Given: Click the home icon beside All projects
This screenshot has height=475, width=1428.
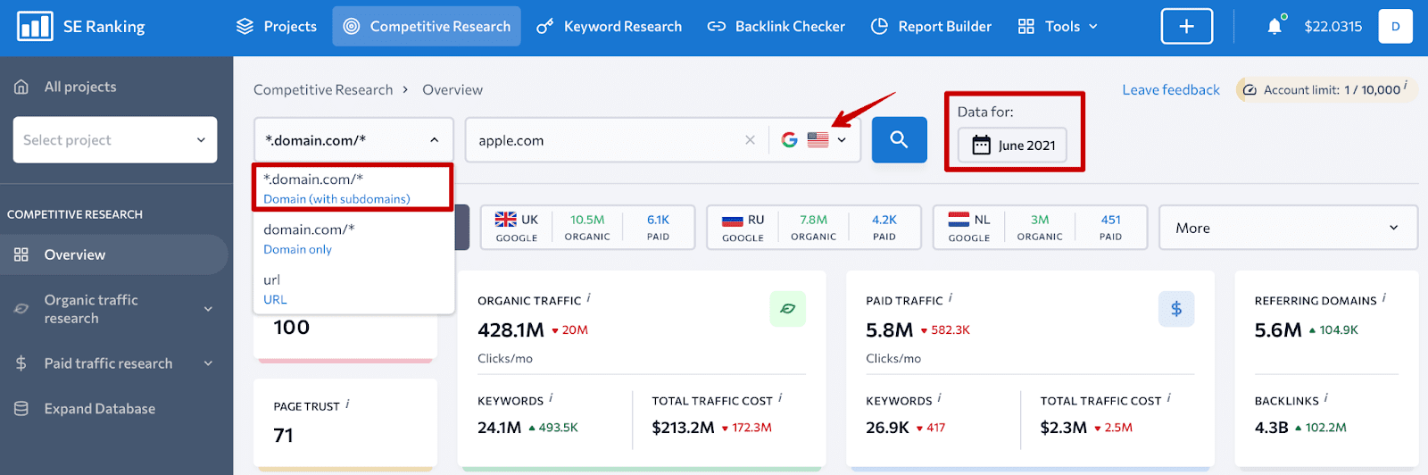Looking at the screenshot, I should [x=21, y=87].
